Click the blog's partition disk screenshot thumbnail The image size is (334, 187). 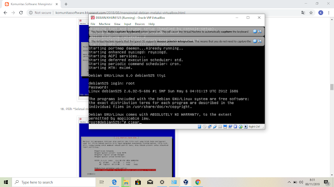coord(127,148)
